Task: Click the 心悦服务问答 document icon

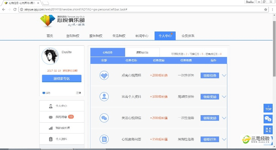Action: tap(104, 139)
